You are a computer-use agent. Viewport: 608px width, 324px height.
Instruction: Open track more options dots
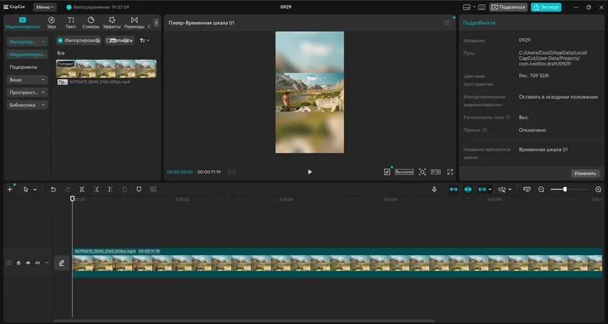coord(47,263)
